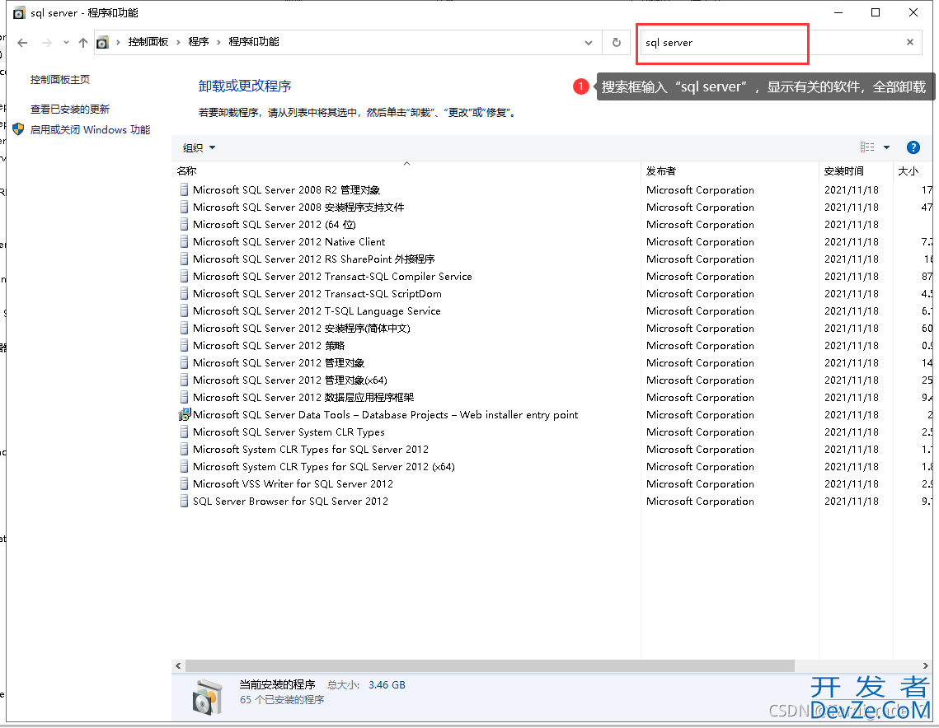Click the installed programs icon in details pane
The height and width of the screenshot is (728, 939).
[x=207, y=697]
